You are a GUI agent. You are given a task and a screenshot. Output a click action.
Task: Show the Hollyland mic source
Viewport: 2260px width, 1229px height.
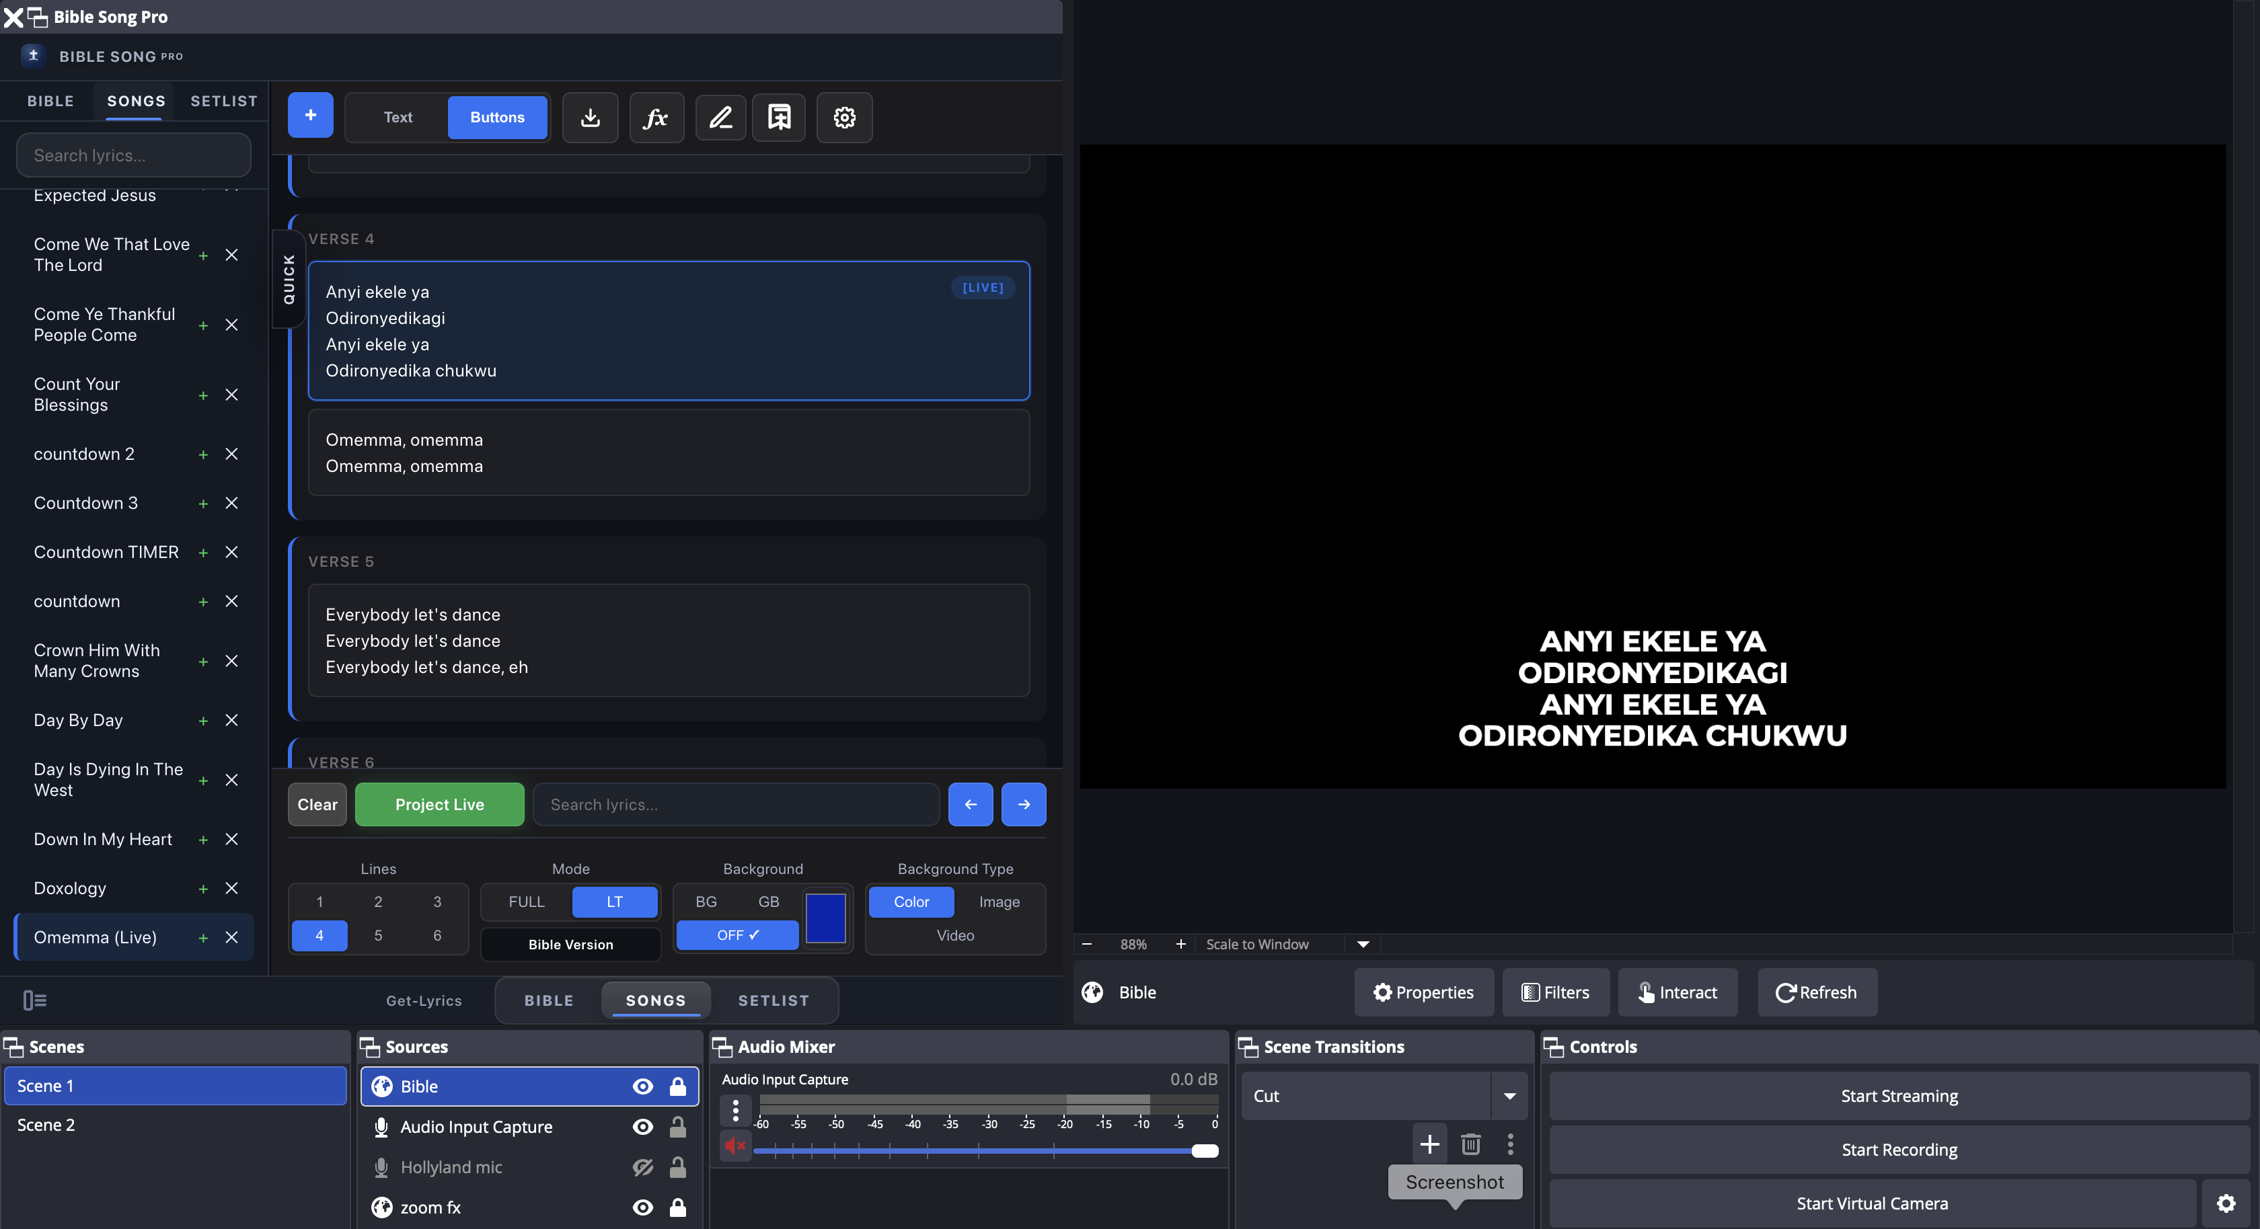click(x=643, y=1166)
